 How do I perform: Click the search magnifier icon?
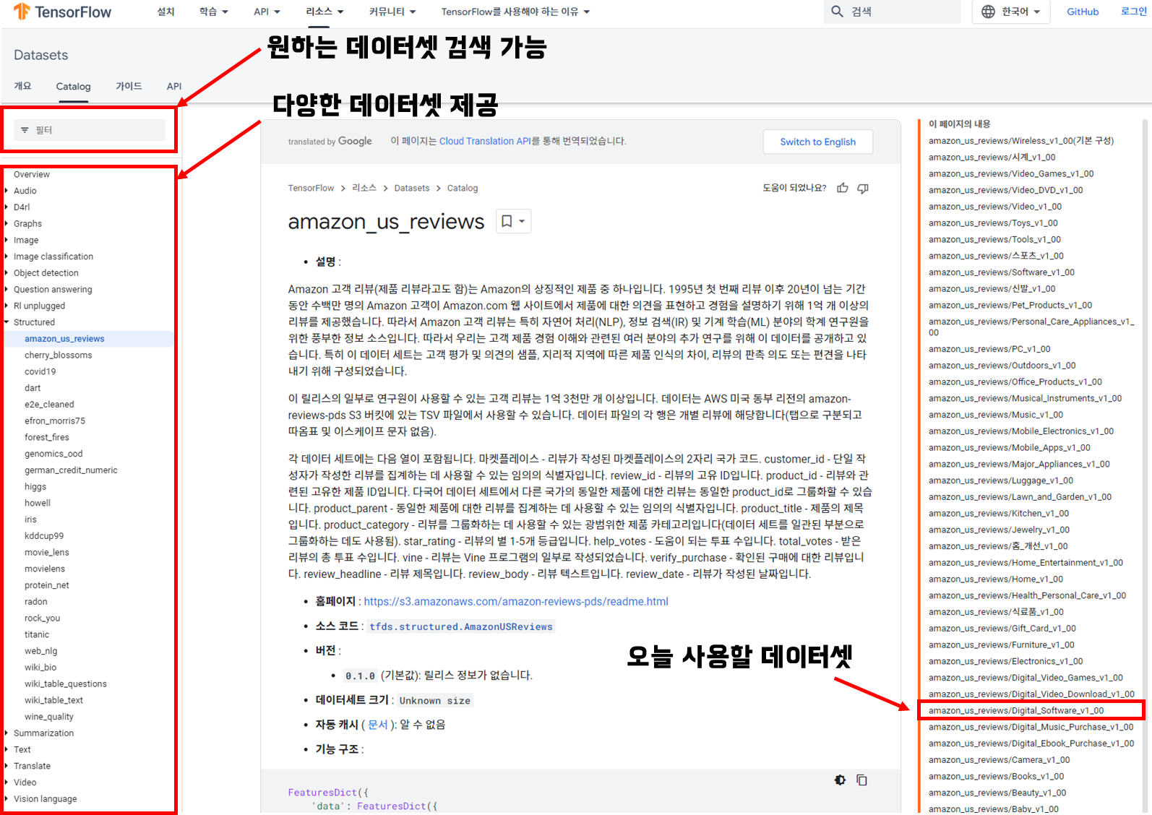tap(837, 12)
